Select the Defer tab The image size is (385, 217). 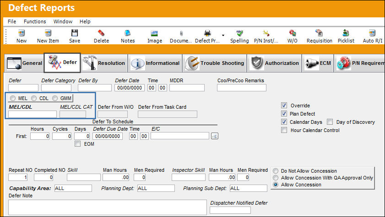[62, 63]
